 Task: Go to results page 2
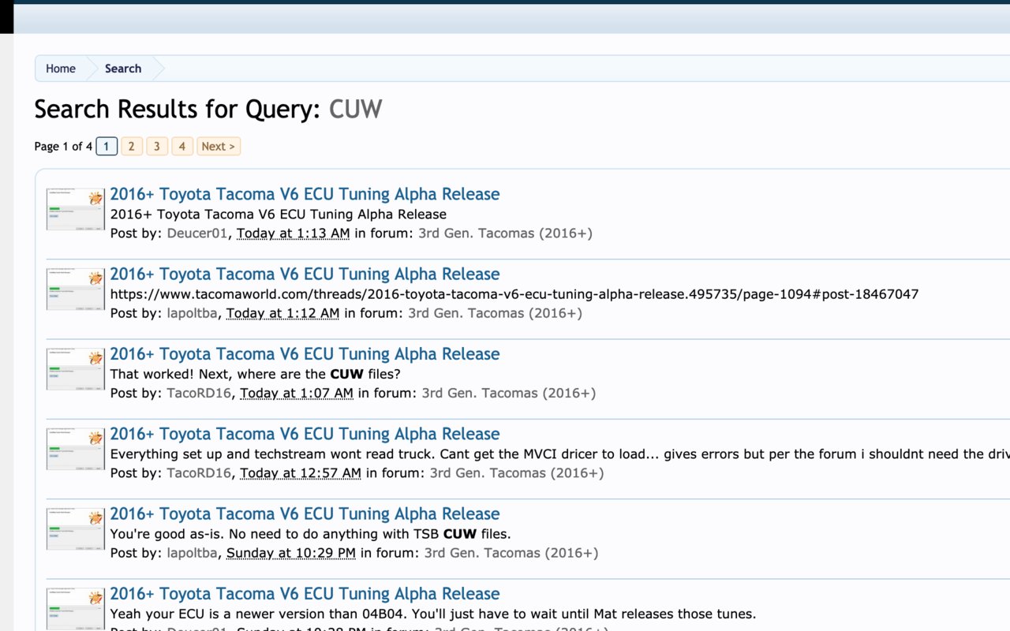(132, 146)
